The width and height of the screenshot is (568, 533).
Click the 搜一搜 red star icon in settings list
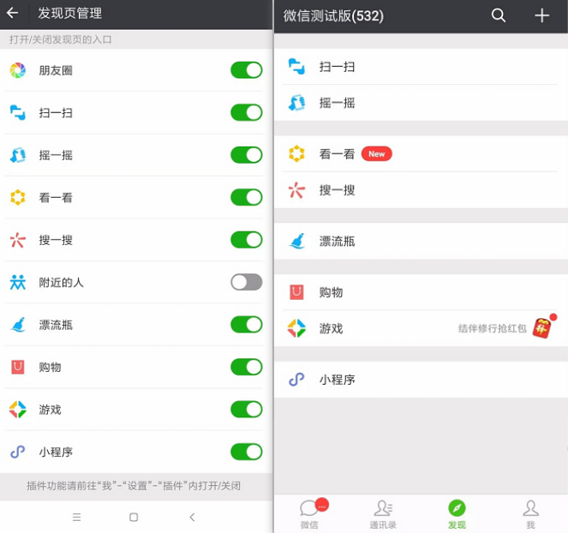coord(18,240)
